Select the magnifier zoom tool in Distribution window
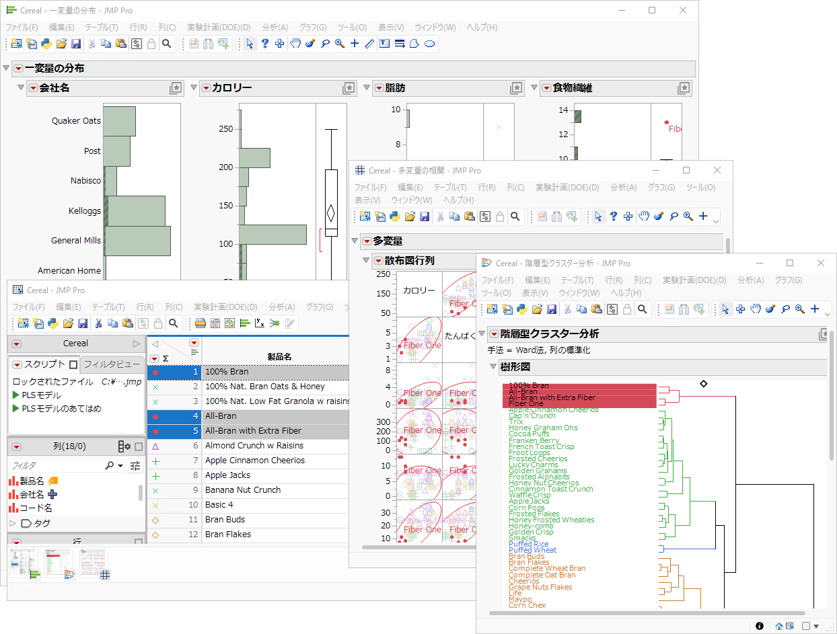Image resolution: width=837 pixels, height=634 pixels. pos(340,44)
